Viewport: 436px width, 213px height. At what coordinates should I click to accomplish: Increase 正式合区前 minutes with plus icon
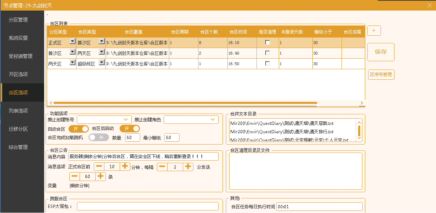pyautogui.click(x=125, y=166)
